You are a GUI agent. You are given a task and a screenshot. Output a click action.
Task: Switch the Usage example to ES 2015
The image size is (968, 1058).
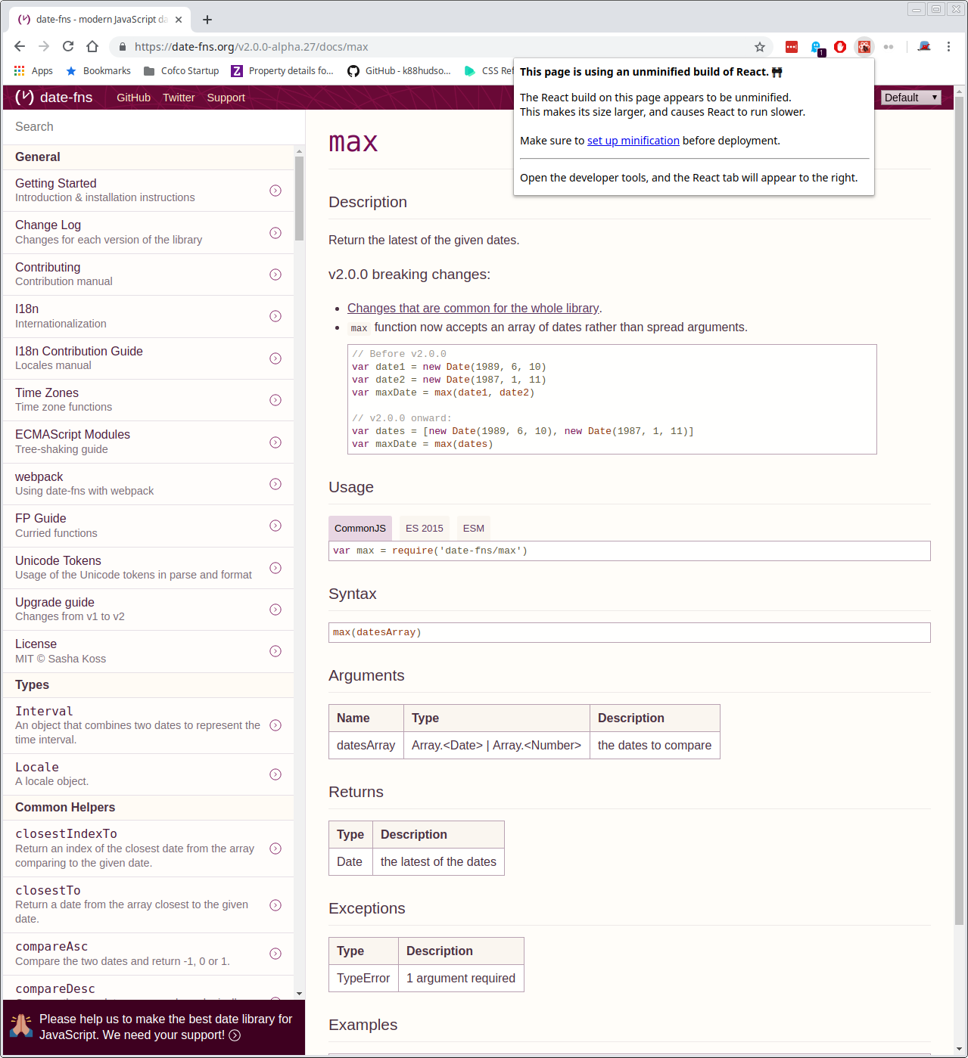point(424,527)
